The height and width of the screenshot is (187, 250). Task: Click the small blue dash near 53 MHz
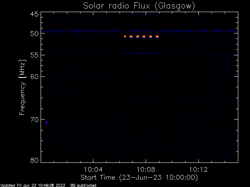pyautogui.click(x=125, y=48)
